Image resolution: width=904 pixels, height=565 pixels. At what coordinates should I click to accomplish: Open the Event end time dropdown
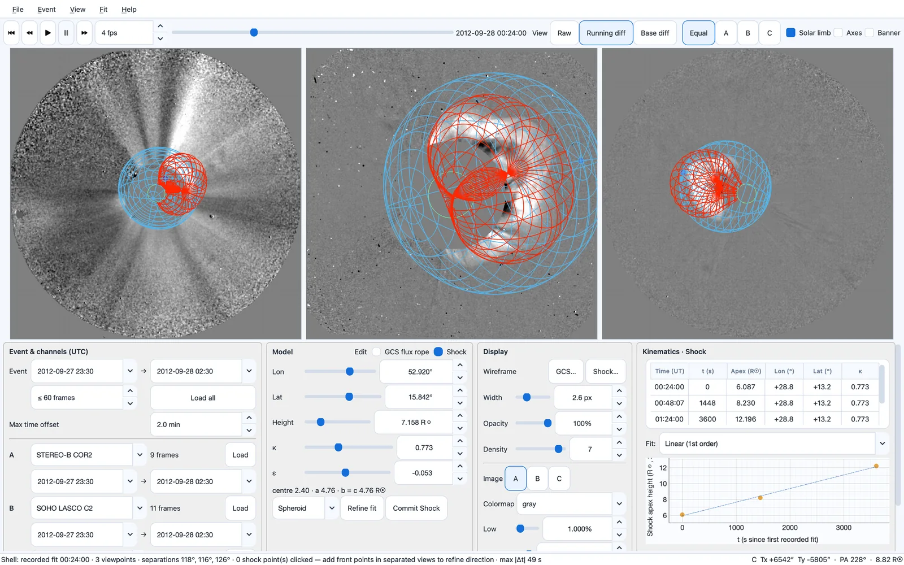pyautogui.click(x=249, y=371)
